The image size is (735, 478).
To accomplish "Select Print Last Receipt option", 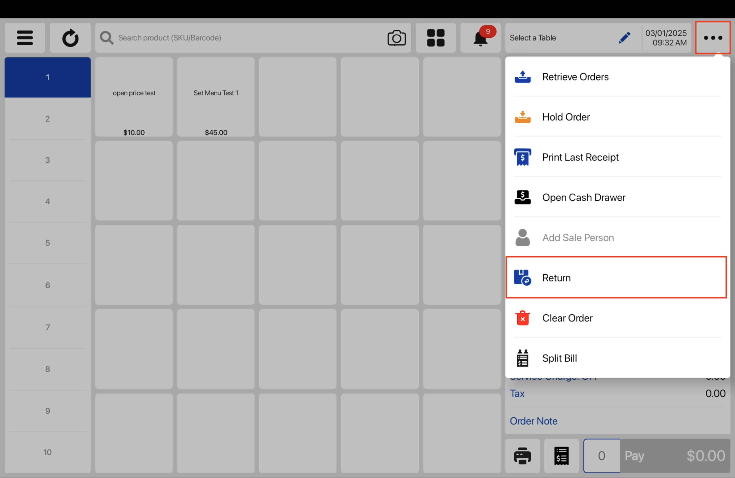I will pyautogui.click(x=580, y=157).
